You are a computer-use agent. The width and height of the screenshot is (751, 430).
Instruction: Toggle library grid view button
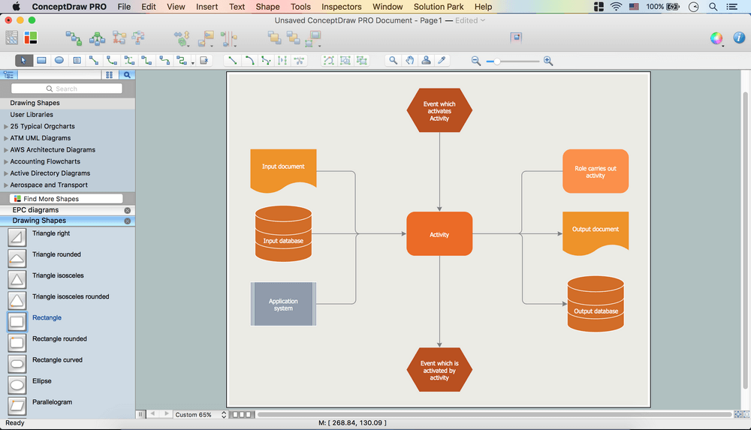[110, 75]
